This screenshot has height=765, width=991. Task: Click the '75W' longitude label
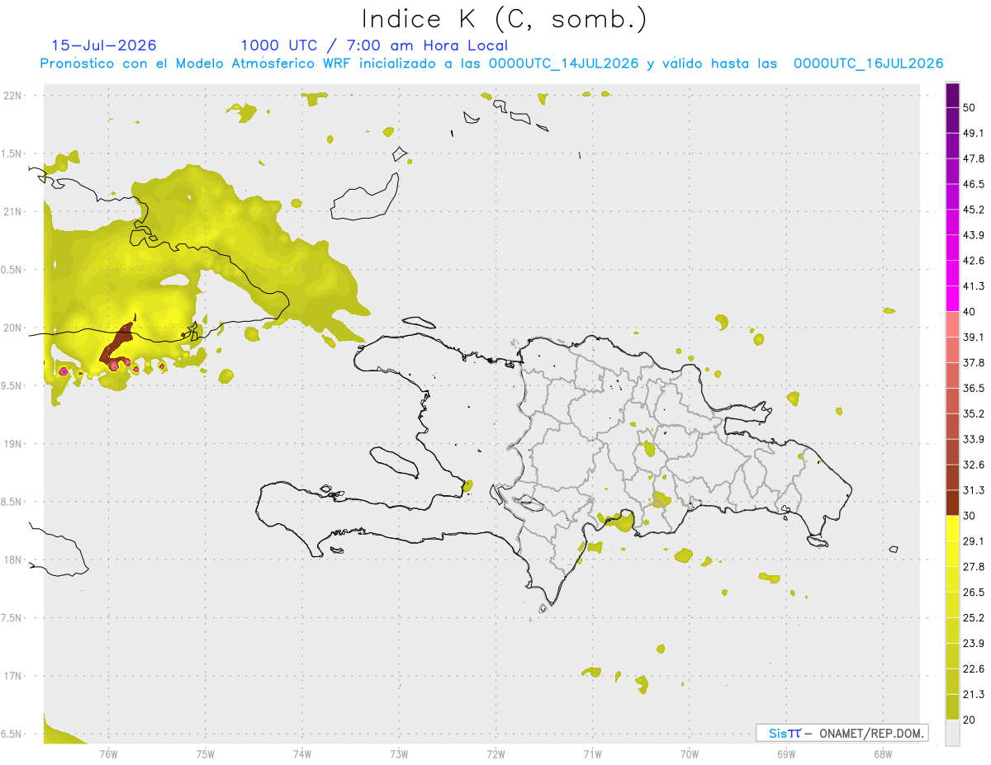[x=206, y=753]
